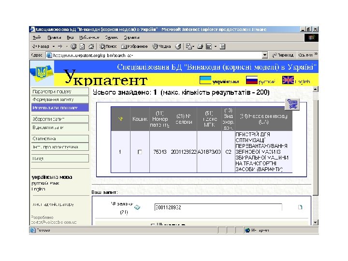This screenshot has height=261, width=348.
Task: Select the Russian flag in the banner
Action: click(252, 80)
